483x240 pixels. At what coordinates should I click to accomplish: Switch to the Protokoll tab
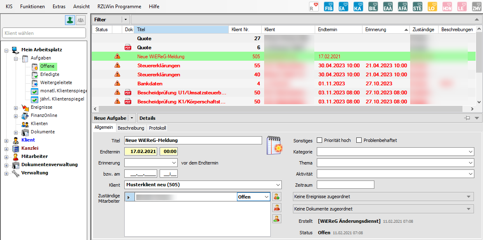click(158, 128)
